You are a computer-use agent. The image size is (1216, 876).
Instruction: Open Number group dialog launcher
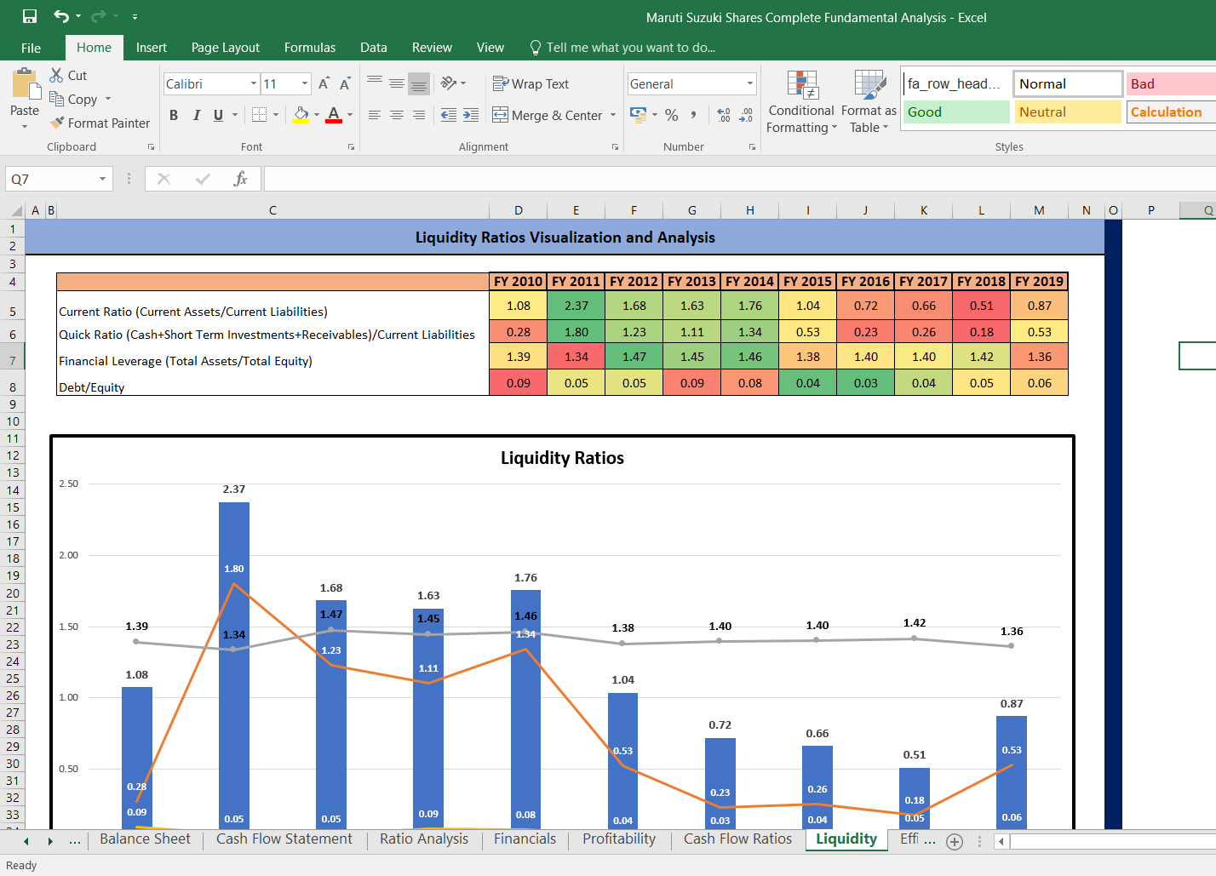click(x=752, y=147)
